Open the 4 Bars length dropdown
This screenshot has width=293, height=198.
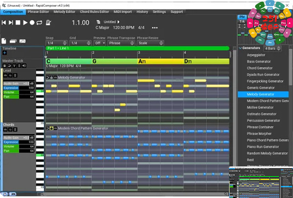pos(272,49)
